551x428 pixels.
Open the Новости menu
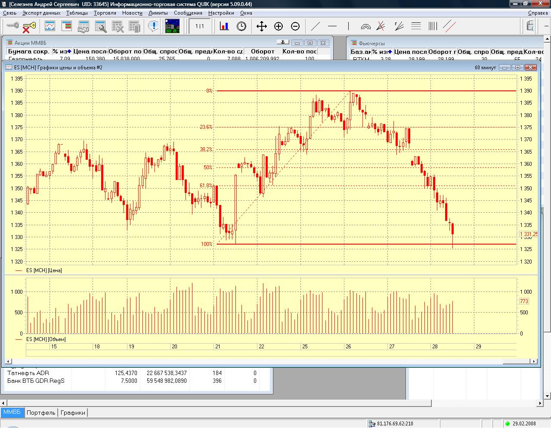coord(132,13)
